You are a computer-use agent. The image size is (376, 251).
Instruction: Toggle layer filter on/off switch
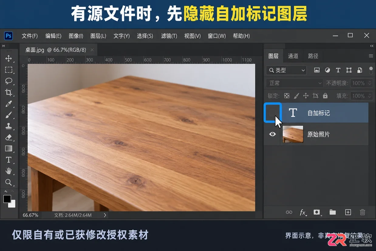click(x=371, y=70)
